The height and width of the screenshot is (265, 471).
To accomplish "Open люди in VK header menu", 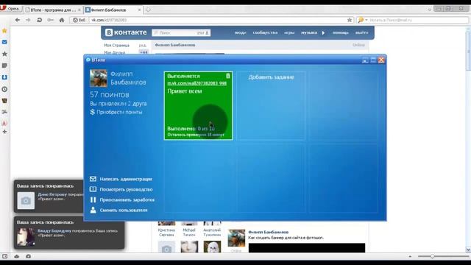I will (x=241, y=32).
